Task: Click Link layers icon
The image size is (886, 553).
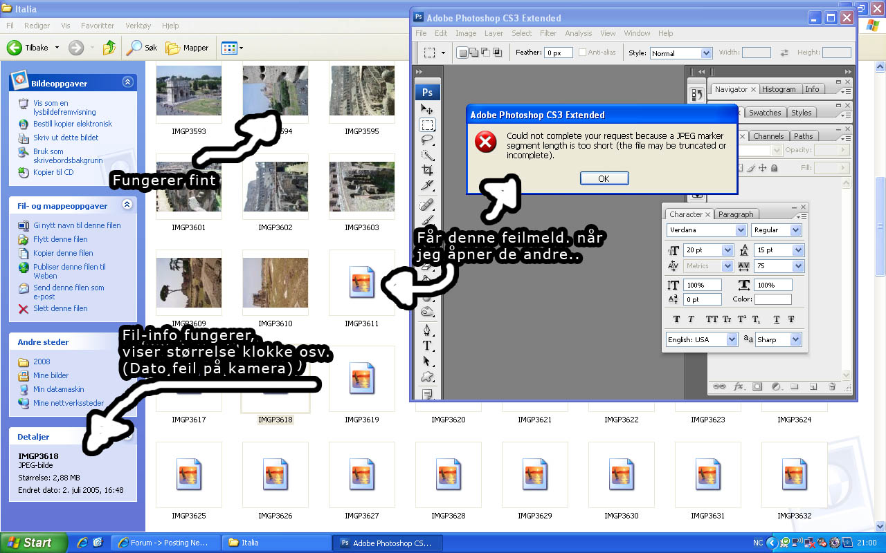Action: pyautogui.click(x=720, y=387)
